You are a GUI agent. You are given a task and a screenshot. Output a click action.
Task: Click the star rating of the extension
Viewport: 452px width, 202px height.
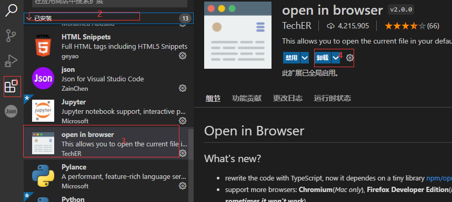click(x=405, y=26)
